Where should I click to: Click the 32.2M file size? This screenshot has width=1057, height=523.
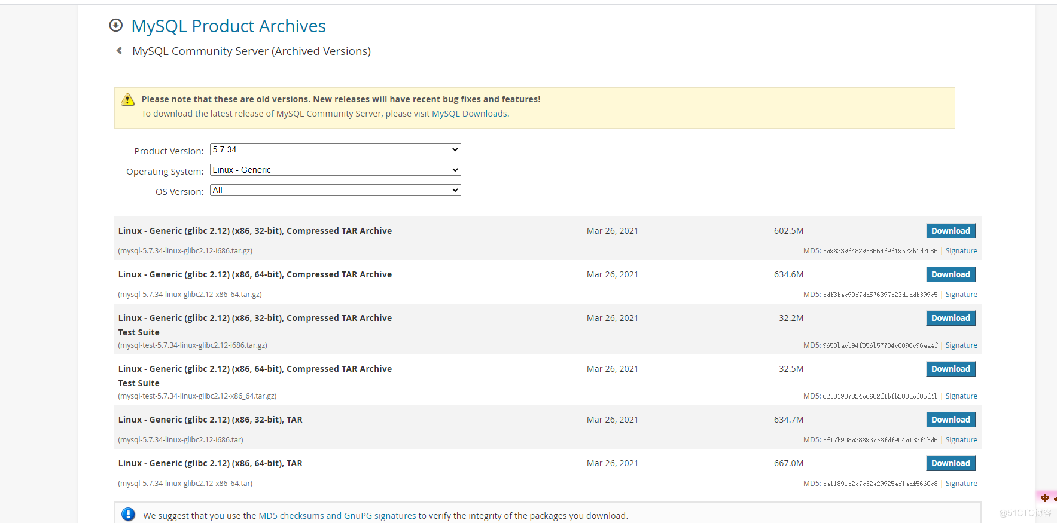point(791,318)
